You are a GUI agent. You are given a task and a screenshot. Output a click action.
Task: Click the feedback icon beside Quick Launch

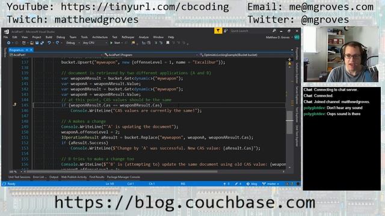(x=226, y=31)
